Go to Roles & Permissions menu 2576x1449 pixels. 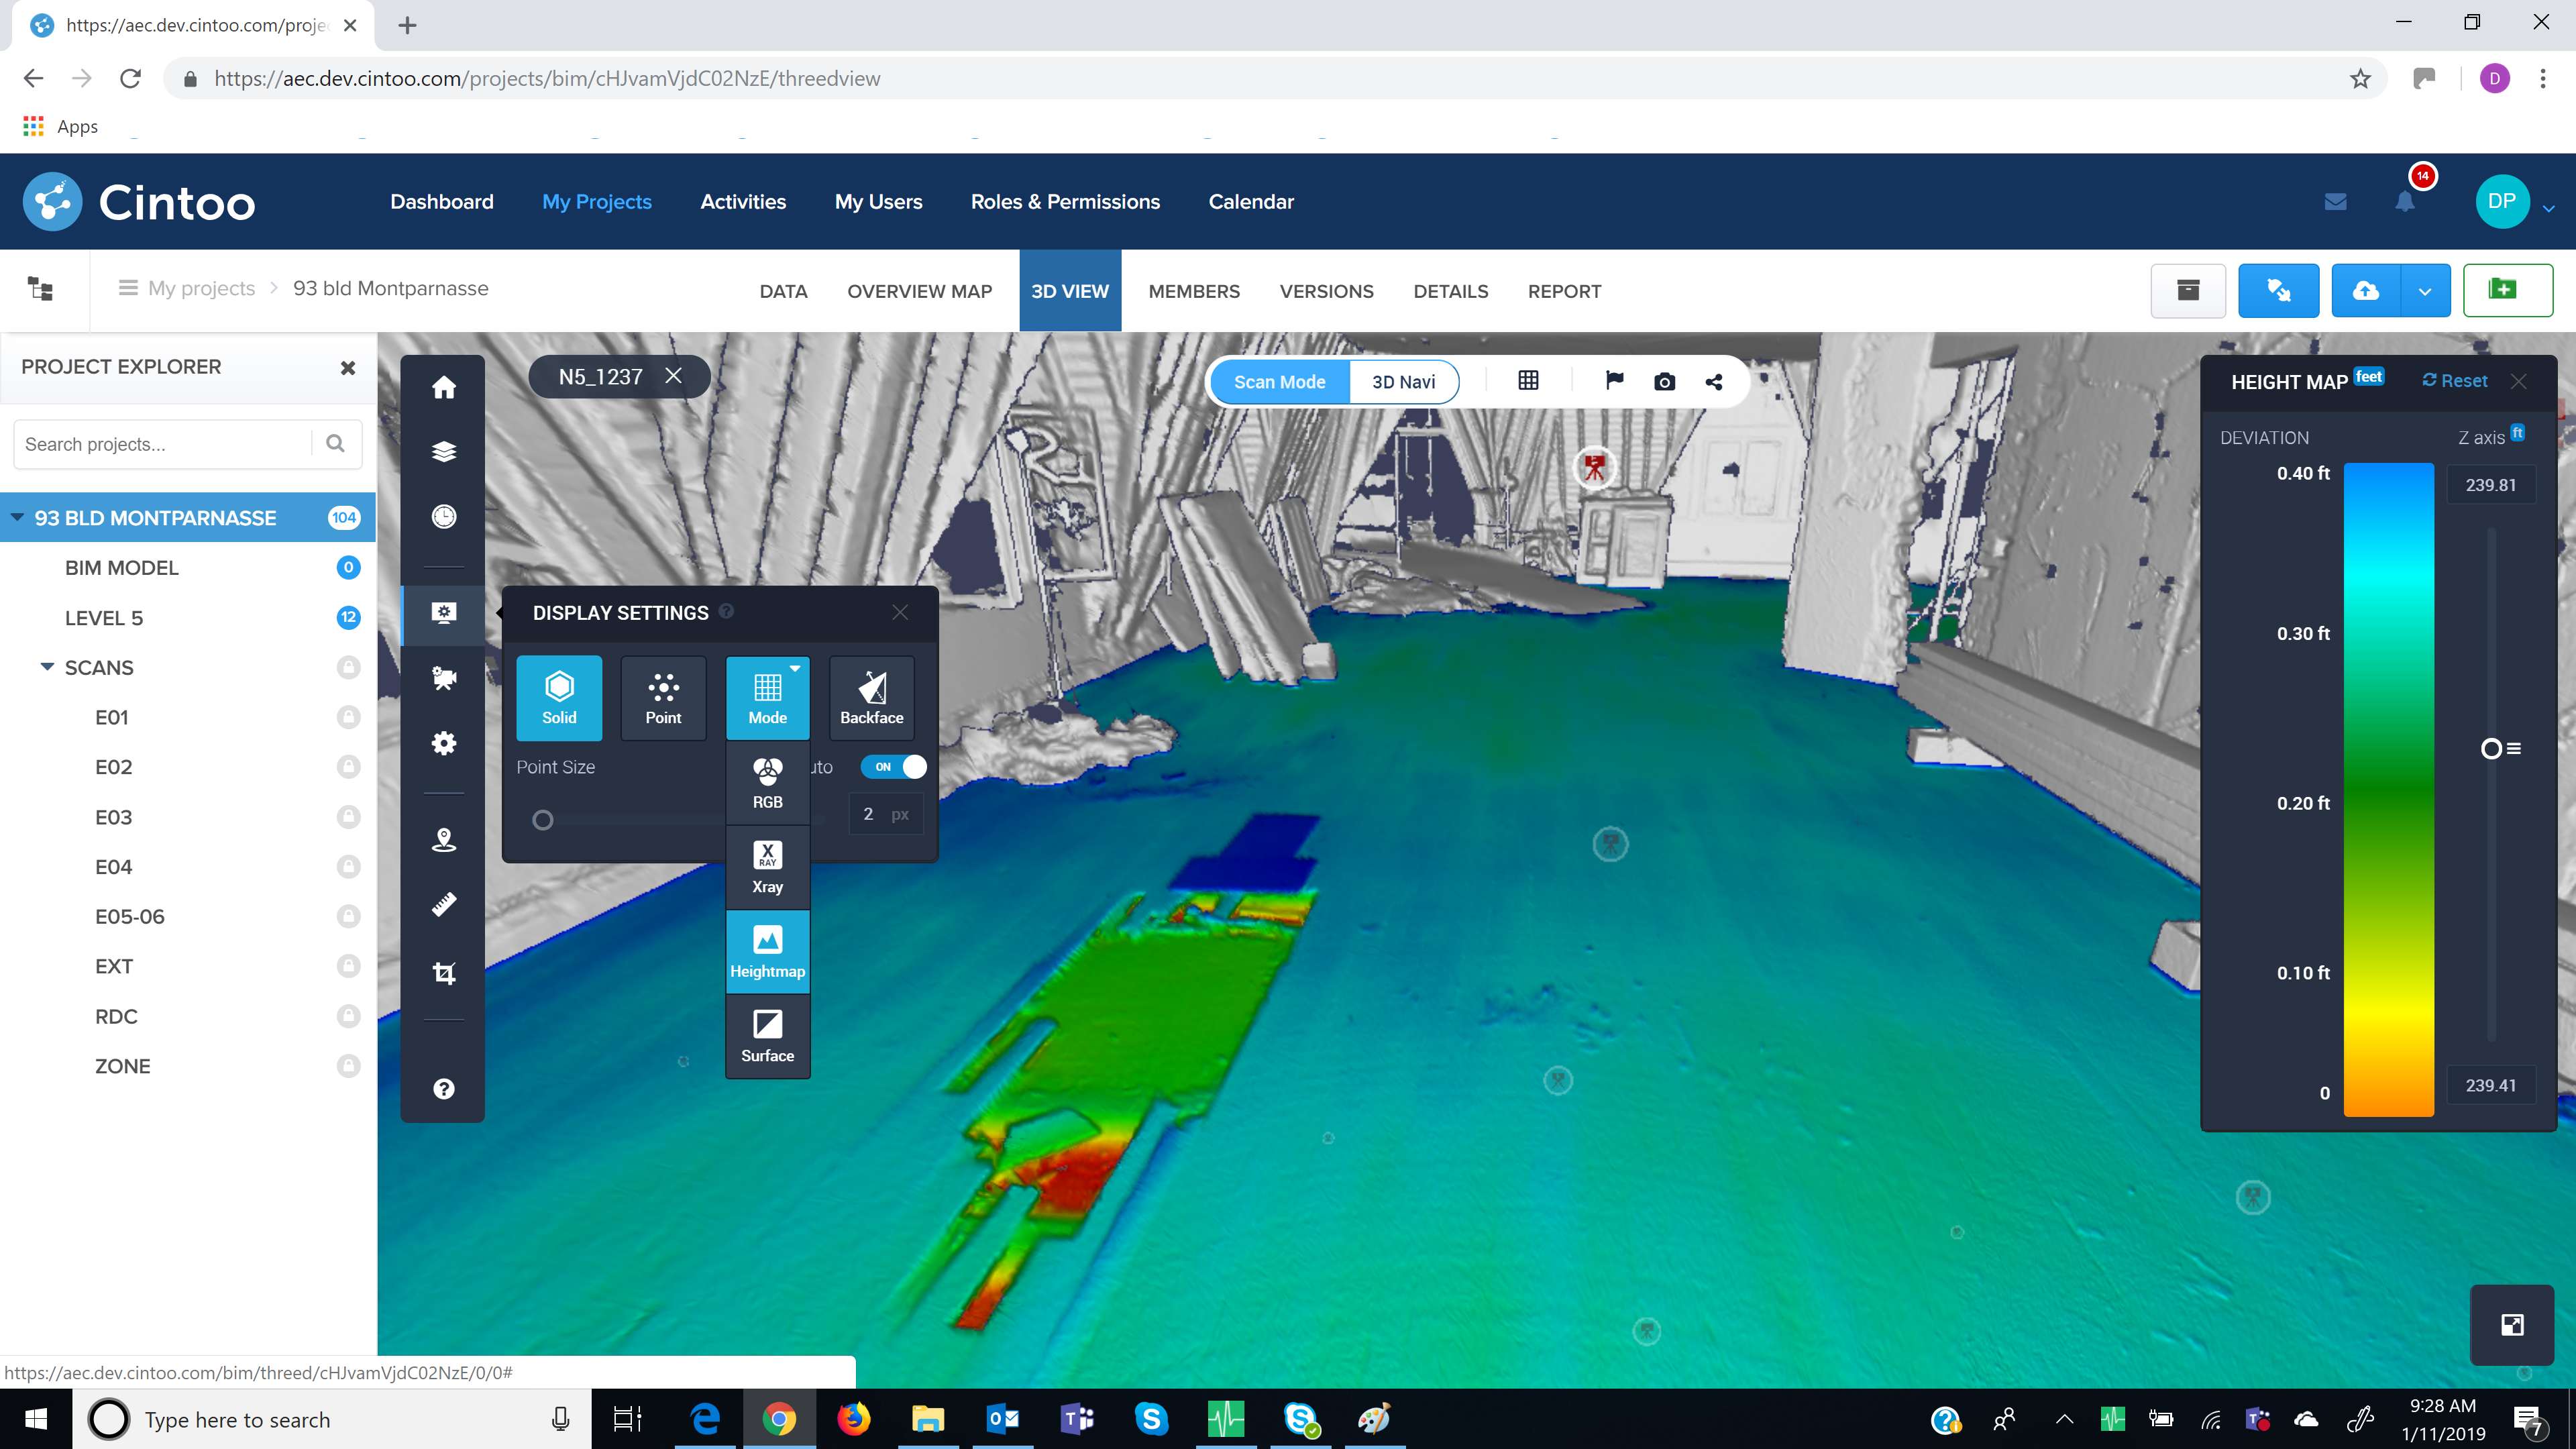pos(1065,202)
